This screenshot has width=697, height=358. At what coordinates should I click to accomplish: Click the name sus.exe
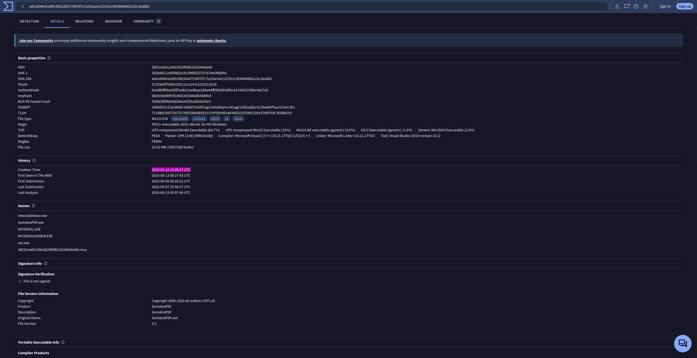(23, 243)
